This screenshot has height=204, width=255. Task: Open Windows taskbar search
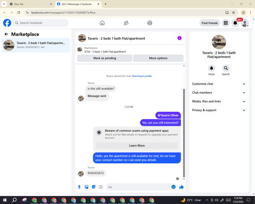pyautogui.click(x=14, y=200)
